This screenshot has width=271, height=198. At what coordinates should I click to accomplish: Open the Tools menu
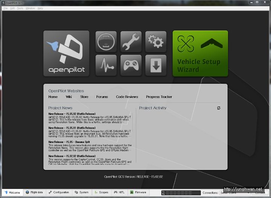point(20,8)
